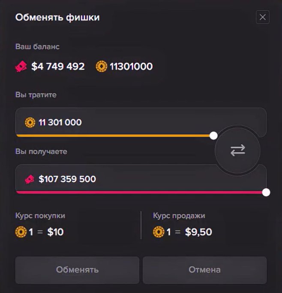This screenshot has width=282, height=293.
Task: Click the orange slider handle
Action: (x=213, y=136)
